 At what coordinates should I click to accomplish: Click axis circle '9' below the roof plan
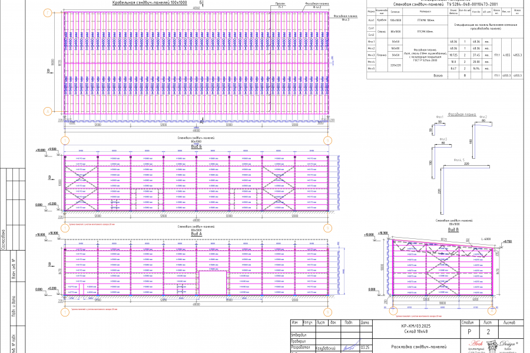click(x=327, y=140)
